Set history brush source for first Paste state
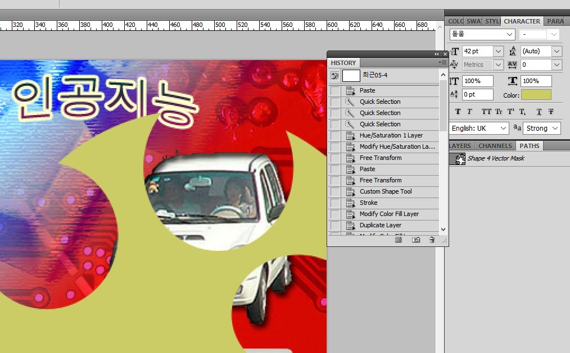 (335, 90)
